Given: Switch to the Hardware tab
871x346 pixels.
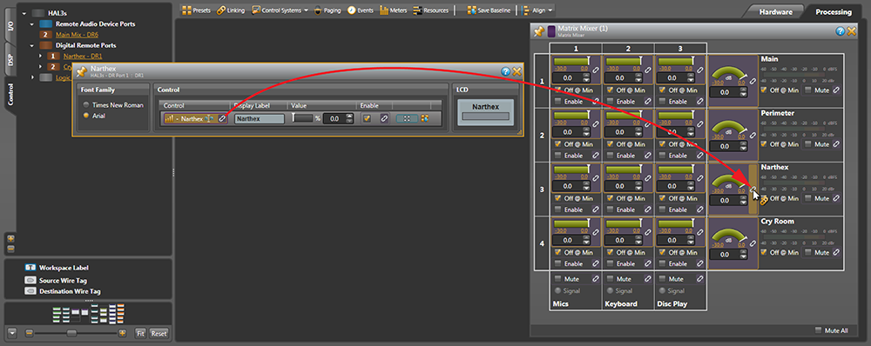Looking at the screenshot, I should [x=775, y=11].
